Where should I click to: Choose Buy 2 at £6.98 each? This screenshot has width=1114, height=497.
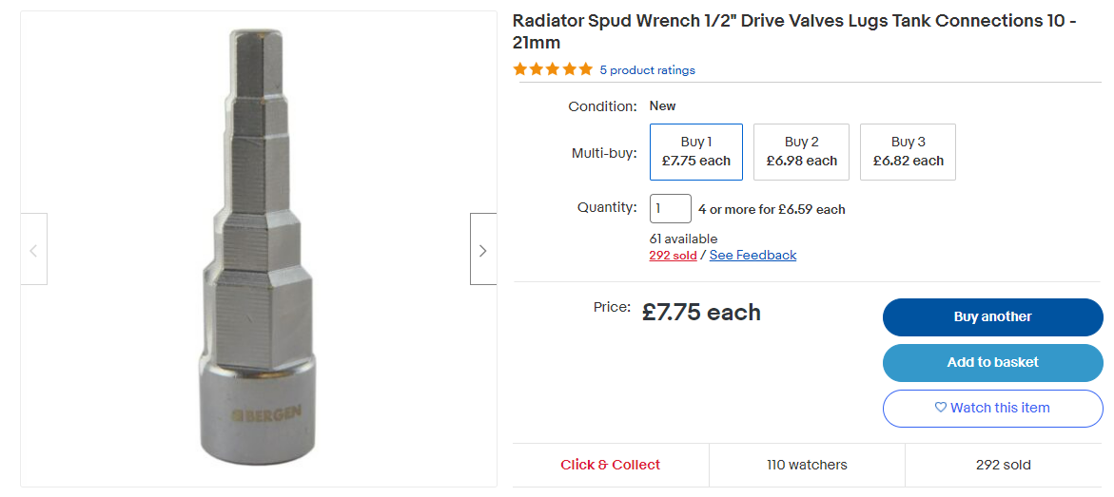(801, 151)
